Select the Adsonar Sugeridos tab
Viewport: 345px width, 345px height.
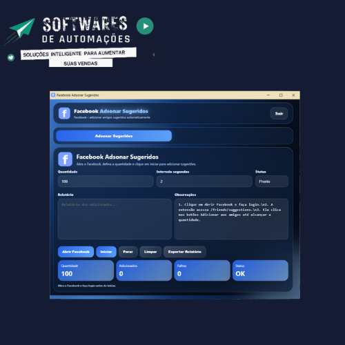114,136
